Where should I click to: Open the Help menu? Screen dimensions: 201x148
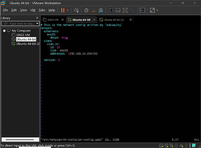[x=52, y=10]
